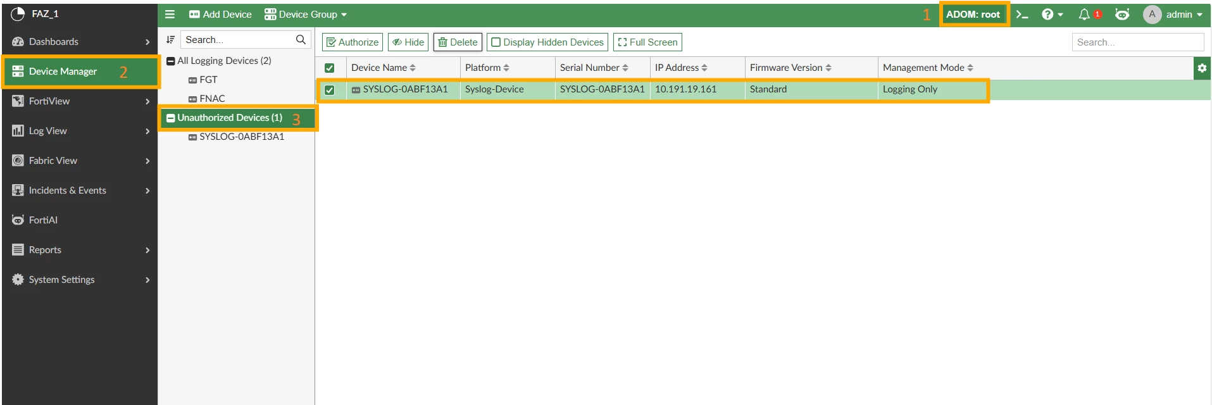The width and height of the screenshot is (1212, 405).
Task: Go to Reports section
Action: coord(80,250)
